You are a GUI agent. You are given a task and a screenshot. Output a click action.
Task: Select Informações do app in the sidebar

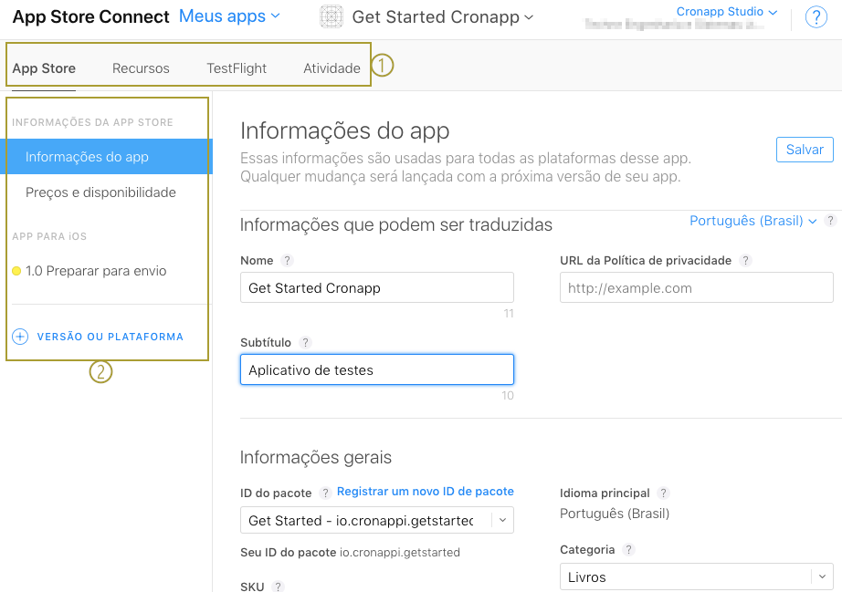[x=106, y=157]
